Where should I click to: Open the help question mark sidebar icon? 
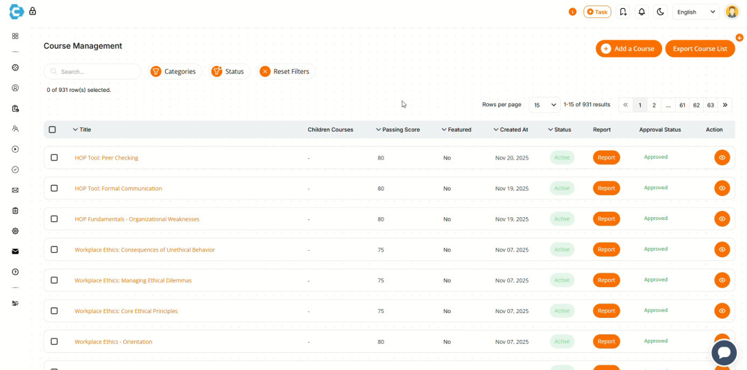tap(15, 272)
